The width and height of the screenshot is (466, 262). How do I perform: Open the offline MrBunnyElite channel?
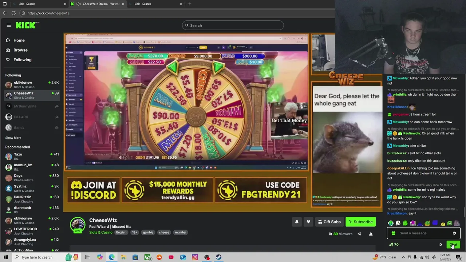[32, 106]
